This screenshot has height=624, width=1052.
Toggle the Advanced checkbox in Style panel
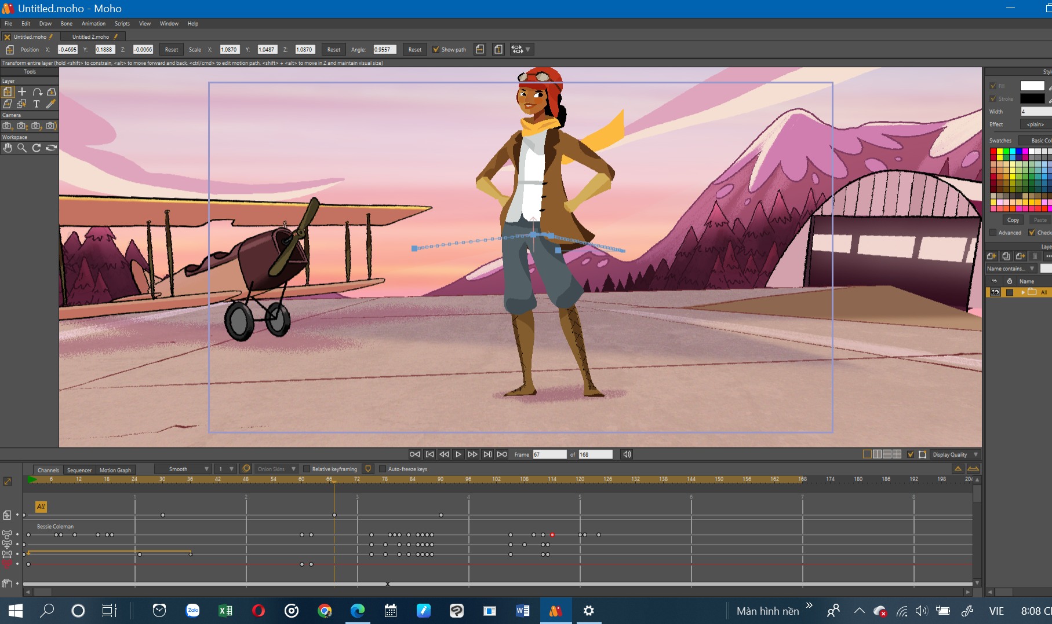coord(993,233)
